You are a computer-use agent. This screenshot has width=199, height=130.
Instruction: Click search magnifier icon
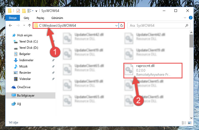187,26
